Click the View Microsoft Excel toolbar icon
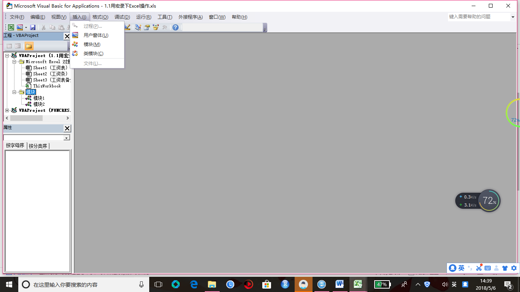This screenshot has height=292, width=520. point(11,27)
